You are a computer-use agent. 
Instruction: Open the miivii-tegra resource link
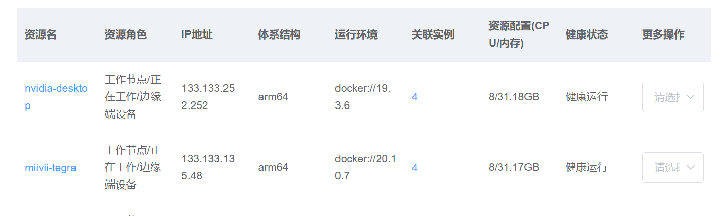pyautogui.click(x=50, y=168)
